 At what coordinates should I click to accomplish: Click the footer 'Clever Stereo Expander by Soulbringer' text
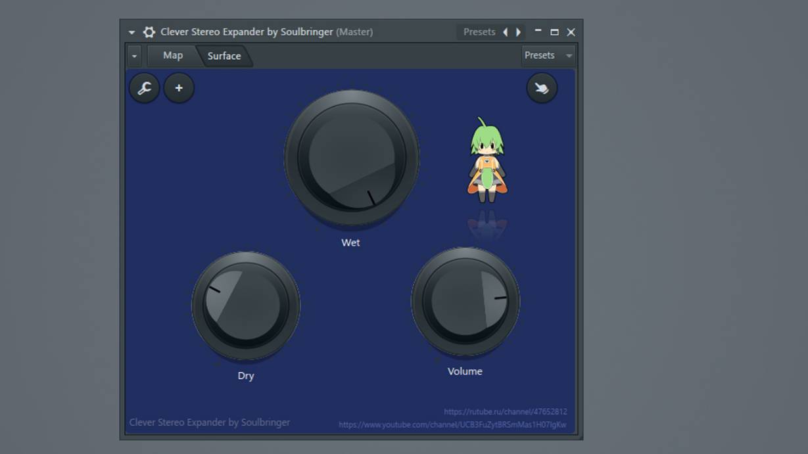click(210, 422)
